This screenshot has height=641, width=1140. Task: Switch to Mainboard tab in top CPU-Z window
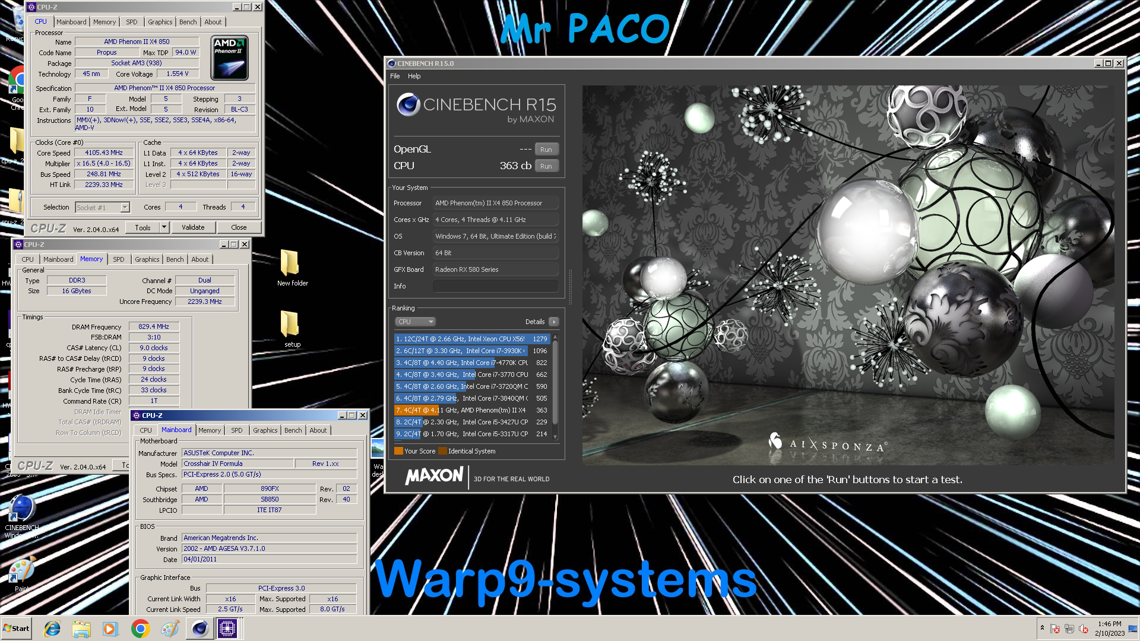pos(71,22)
